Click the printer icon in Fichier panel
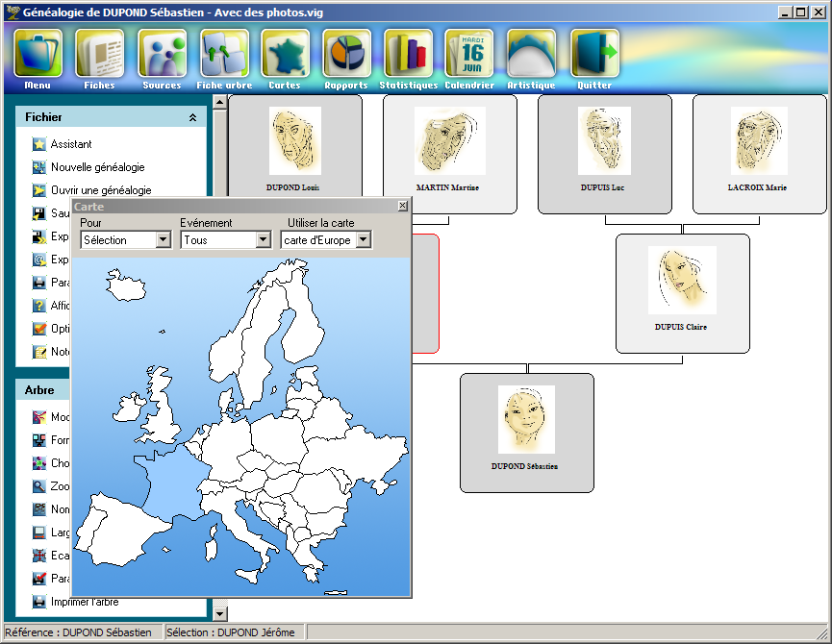This screenshot has height=644, width=832. tap(39, 283)
